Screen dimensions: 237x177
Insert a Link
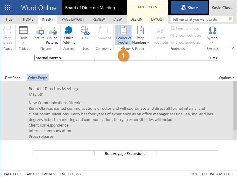[85, 34]
